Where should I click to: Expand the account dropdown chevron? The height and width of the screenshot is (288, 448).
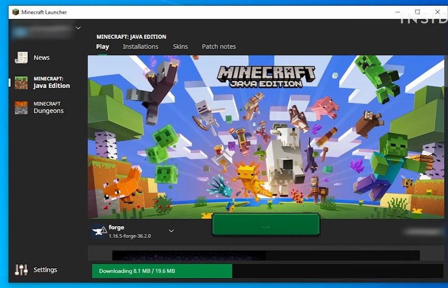point(78,28)
